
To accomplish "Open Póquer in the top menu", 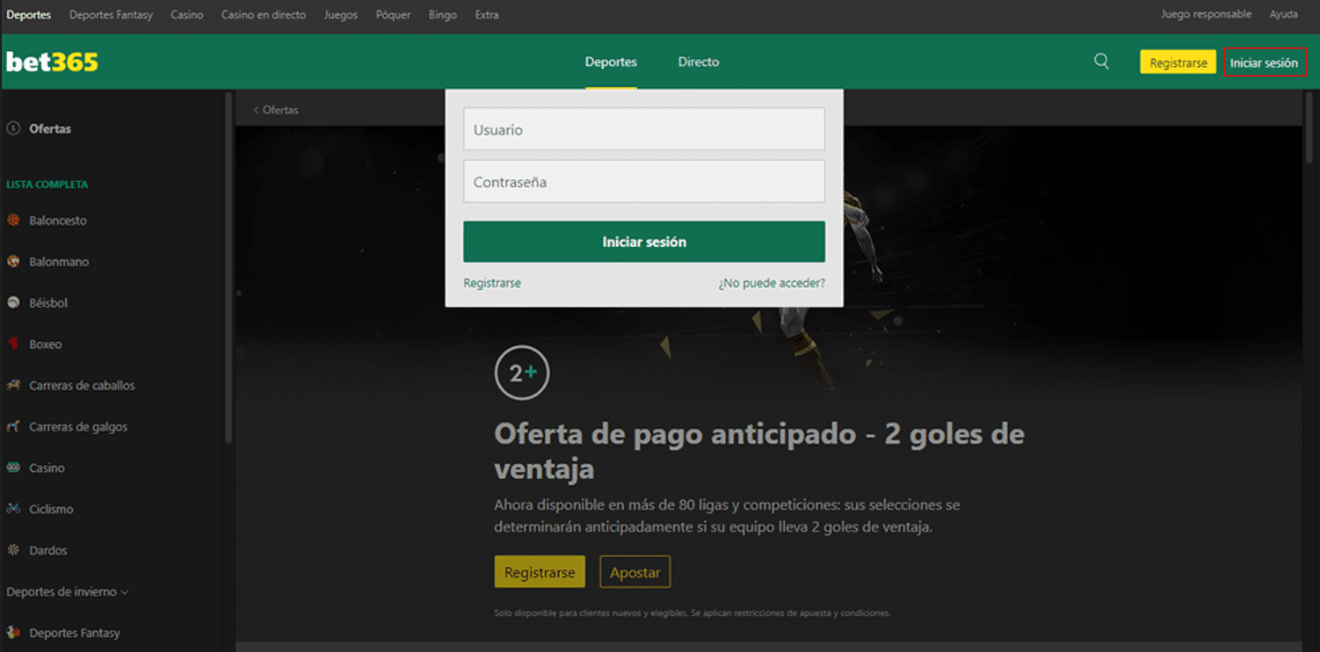I will coord(393,15).
